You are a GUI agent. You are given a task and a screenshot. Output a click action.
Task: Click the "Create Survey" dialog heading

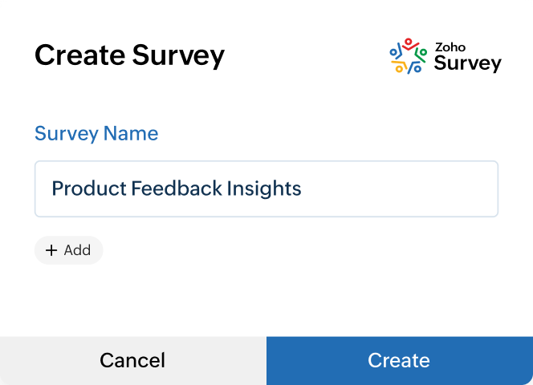pos(129,55)
